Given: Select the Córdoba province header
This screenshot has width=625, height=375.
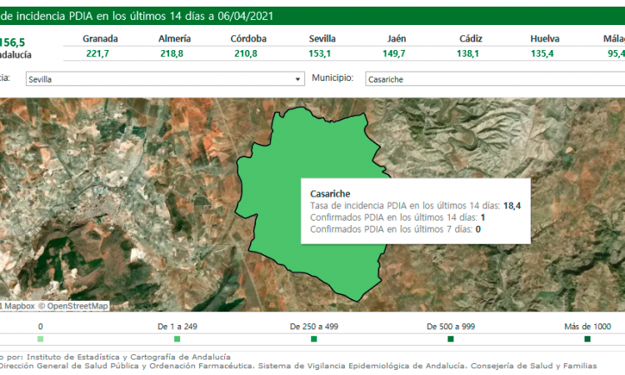Looking at the screenshot, I should [x=248, y=39].
